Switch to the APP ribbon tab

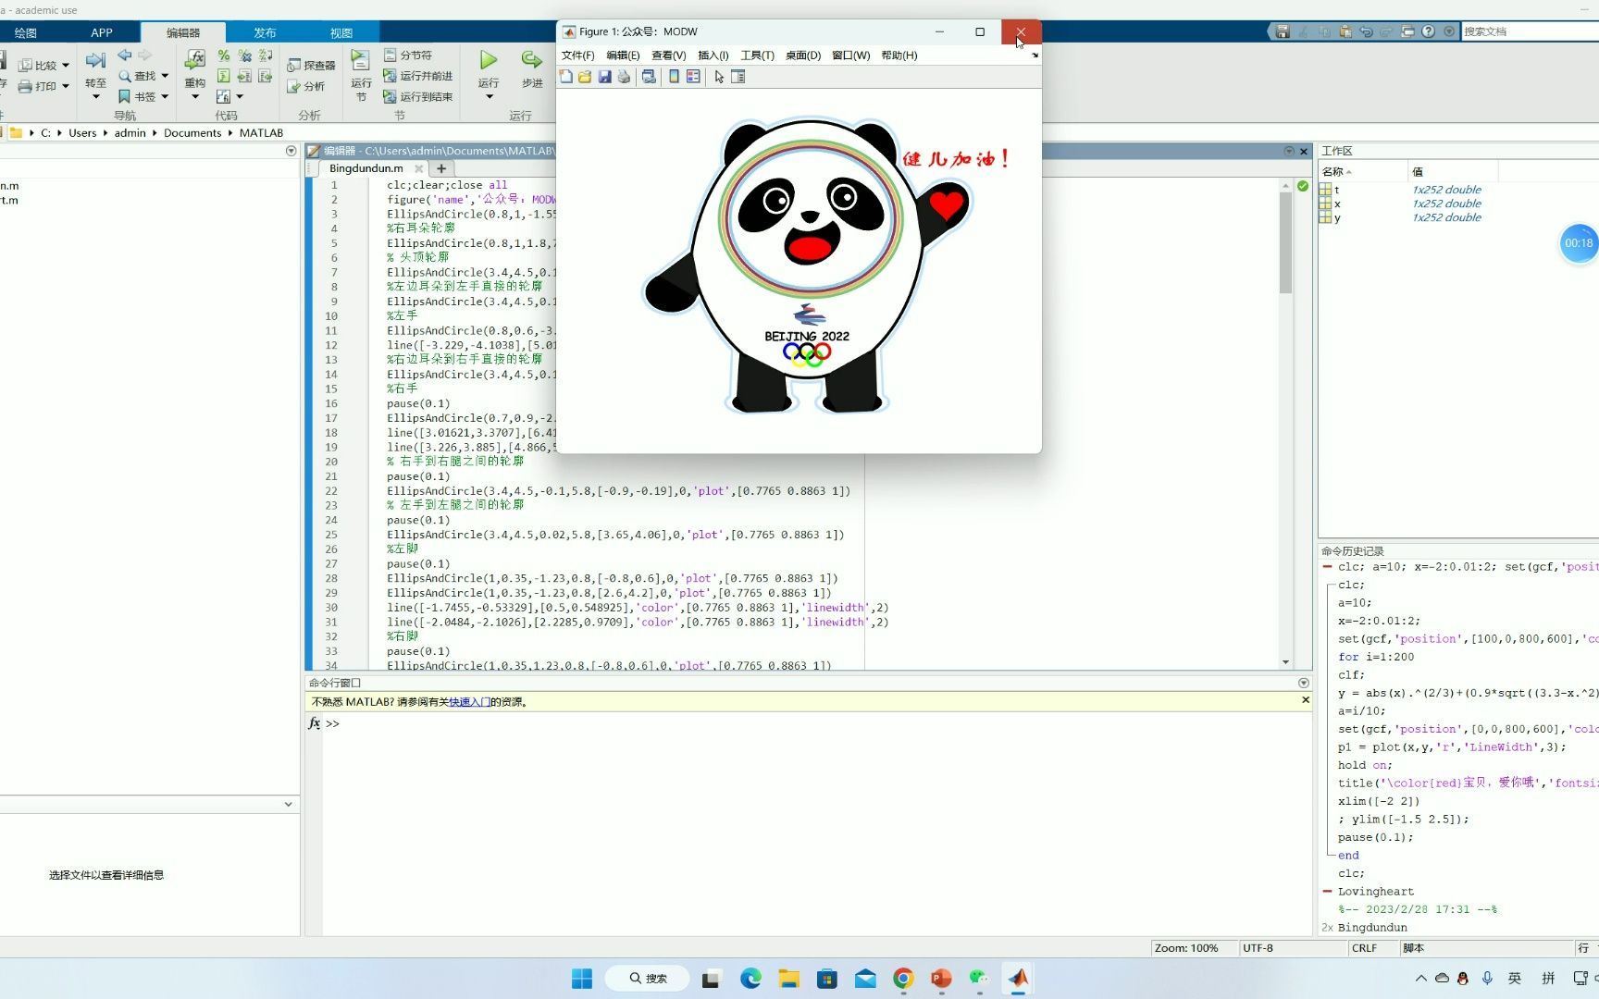point(102,32)
